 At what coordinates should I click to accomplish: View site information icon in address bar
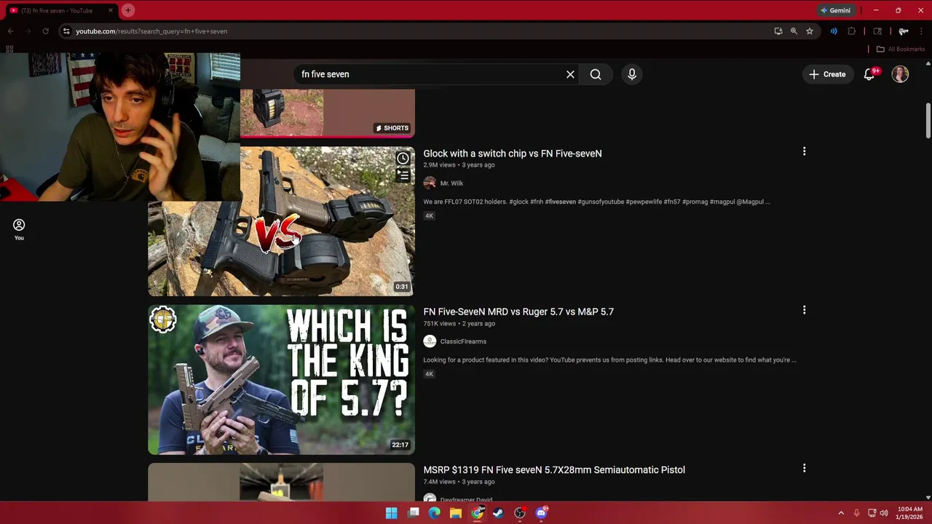[66, 31]
